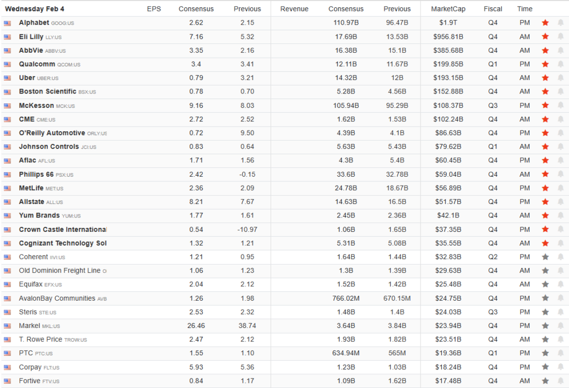Click the EPS column header
569x388 pixels.
pos(154,9)
